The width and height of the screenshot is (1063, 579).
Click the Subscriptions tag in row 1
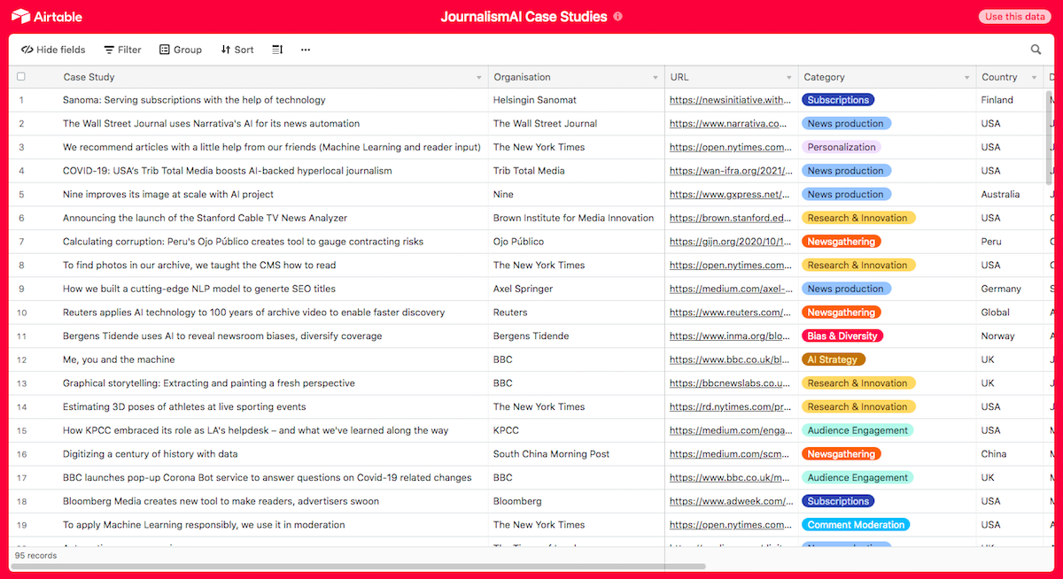tap(838, 100)
